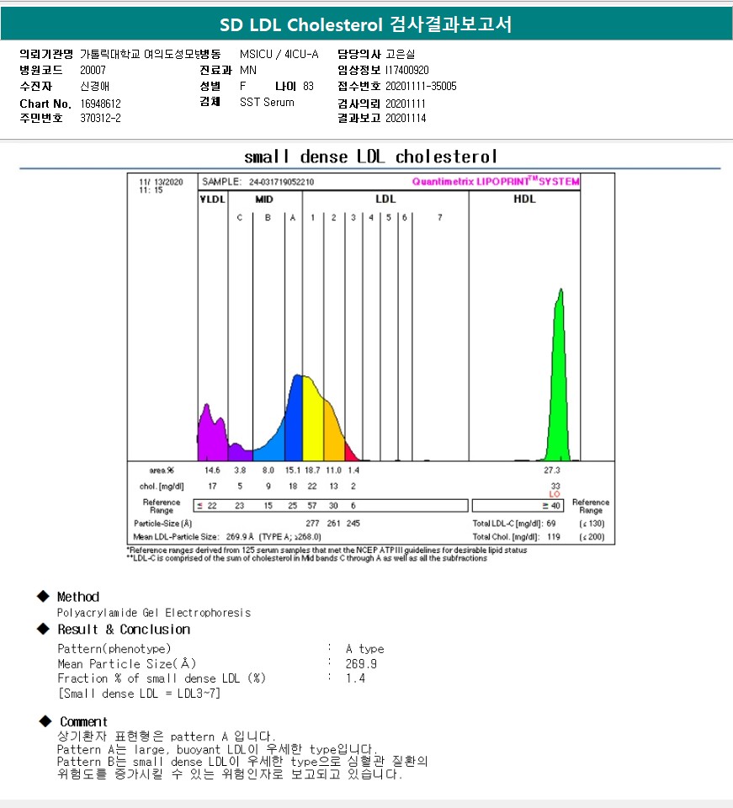Select the patient name '신경애'
The width and height of the screenshot is (733, 808).
95,86
